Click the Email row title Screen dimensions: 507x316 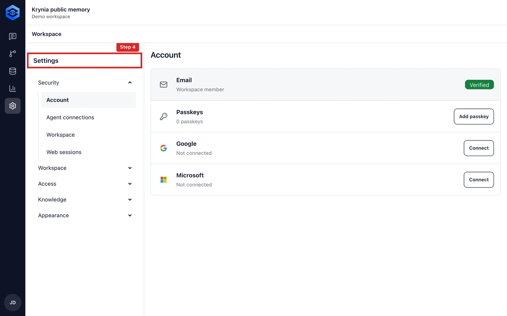[184, 80]
